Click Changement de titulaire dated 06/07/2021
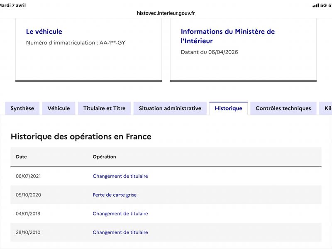The height and width of the screenshot is (249, 332). tap(120, 176)
